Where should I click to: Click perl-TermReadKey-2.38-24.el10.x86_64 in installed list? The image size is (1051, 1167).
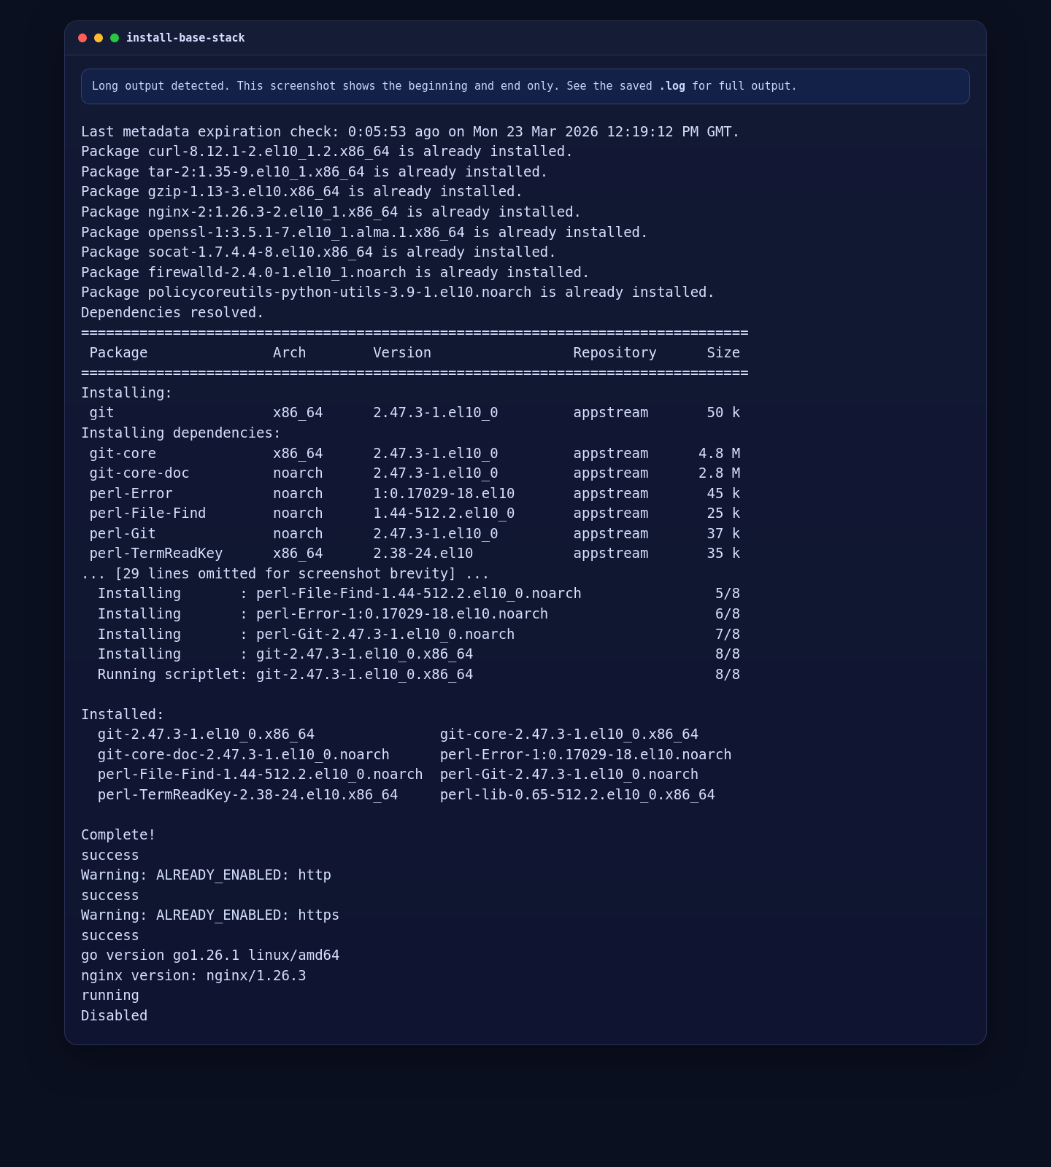click(247, 795)
